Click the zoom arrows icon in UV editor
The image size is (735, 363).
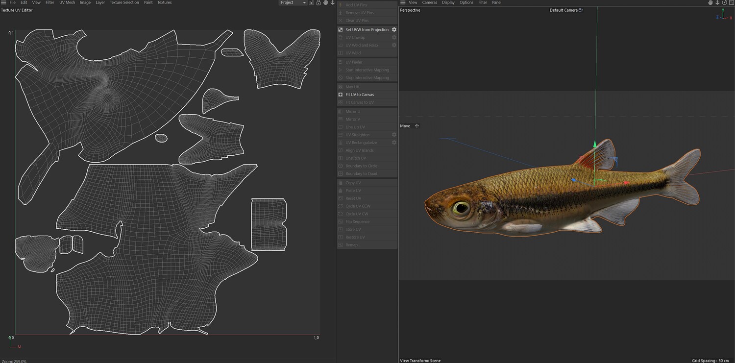pos(333,2)
